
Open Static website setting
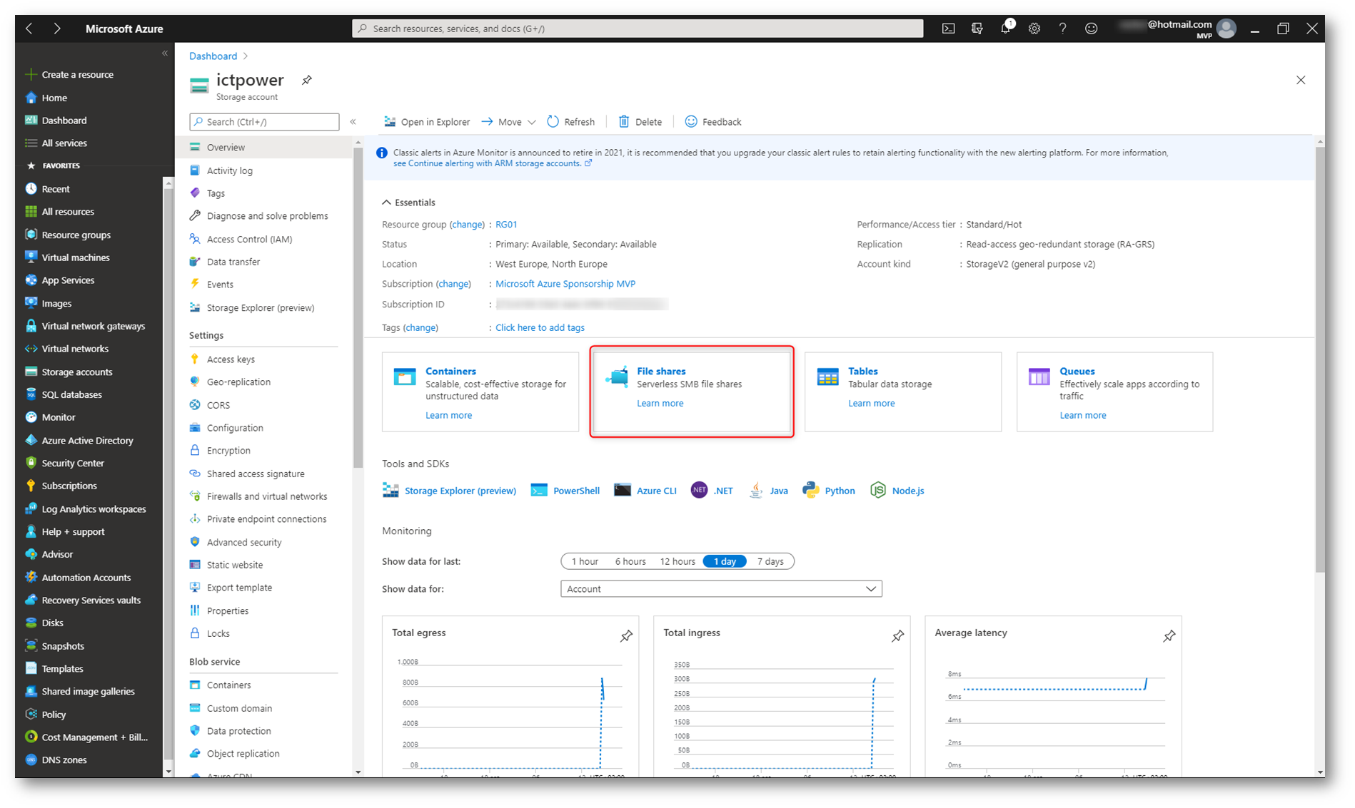(235, 565)
